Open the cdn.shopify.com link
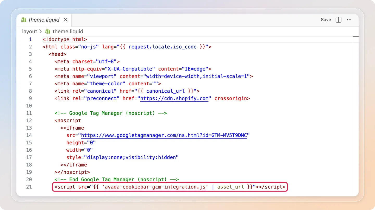The height and width of the screenshot is (210, 375). click(x=174, y=98)
